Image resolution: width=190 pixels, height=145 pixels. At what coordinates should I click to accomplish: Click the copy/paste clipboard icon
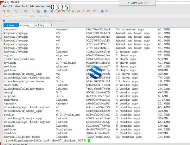point(39,11)
